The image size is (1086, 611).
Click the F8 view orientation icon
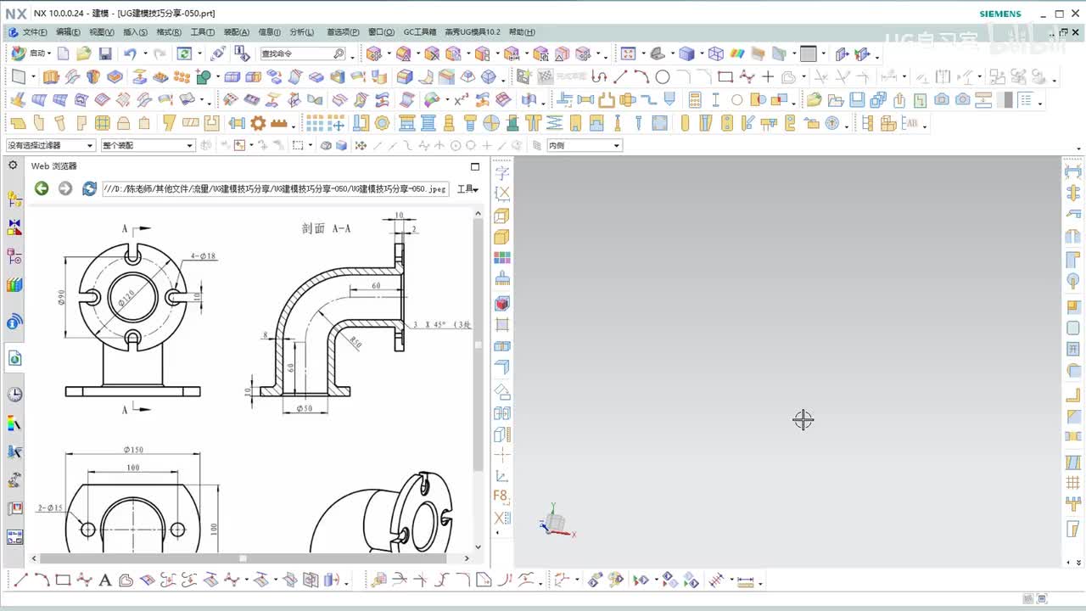(x=501, y=496)
